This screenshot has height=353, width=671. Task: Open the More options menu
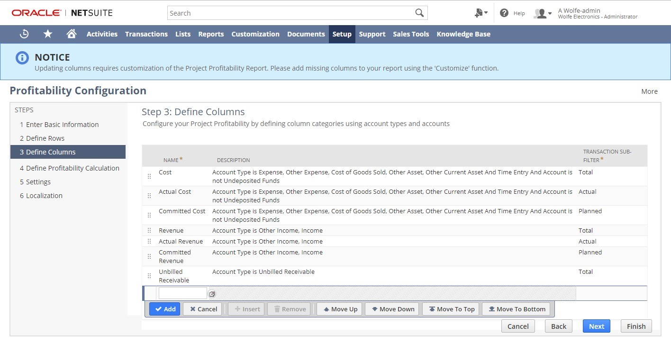(649, 91)
